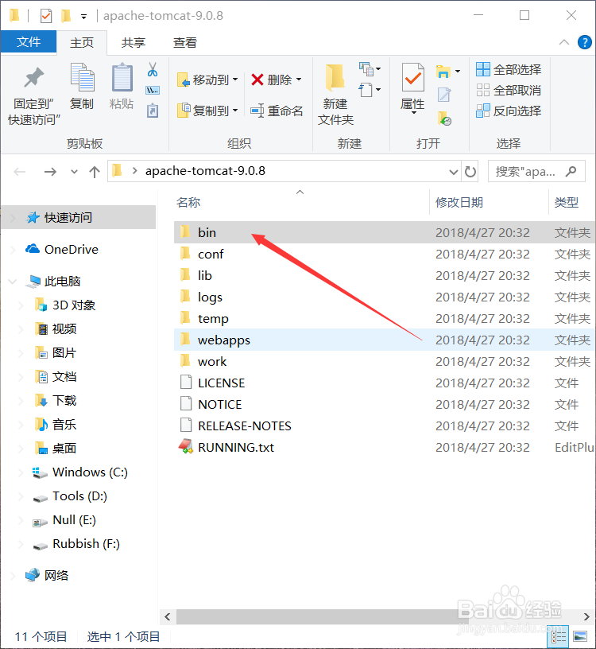Click the New folder icon
This screenshot has height=649, width=596.
click(335, 77)
